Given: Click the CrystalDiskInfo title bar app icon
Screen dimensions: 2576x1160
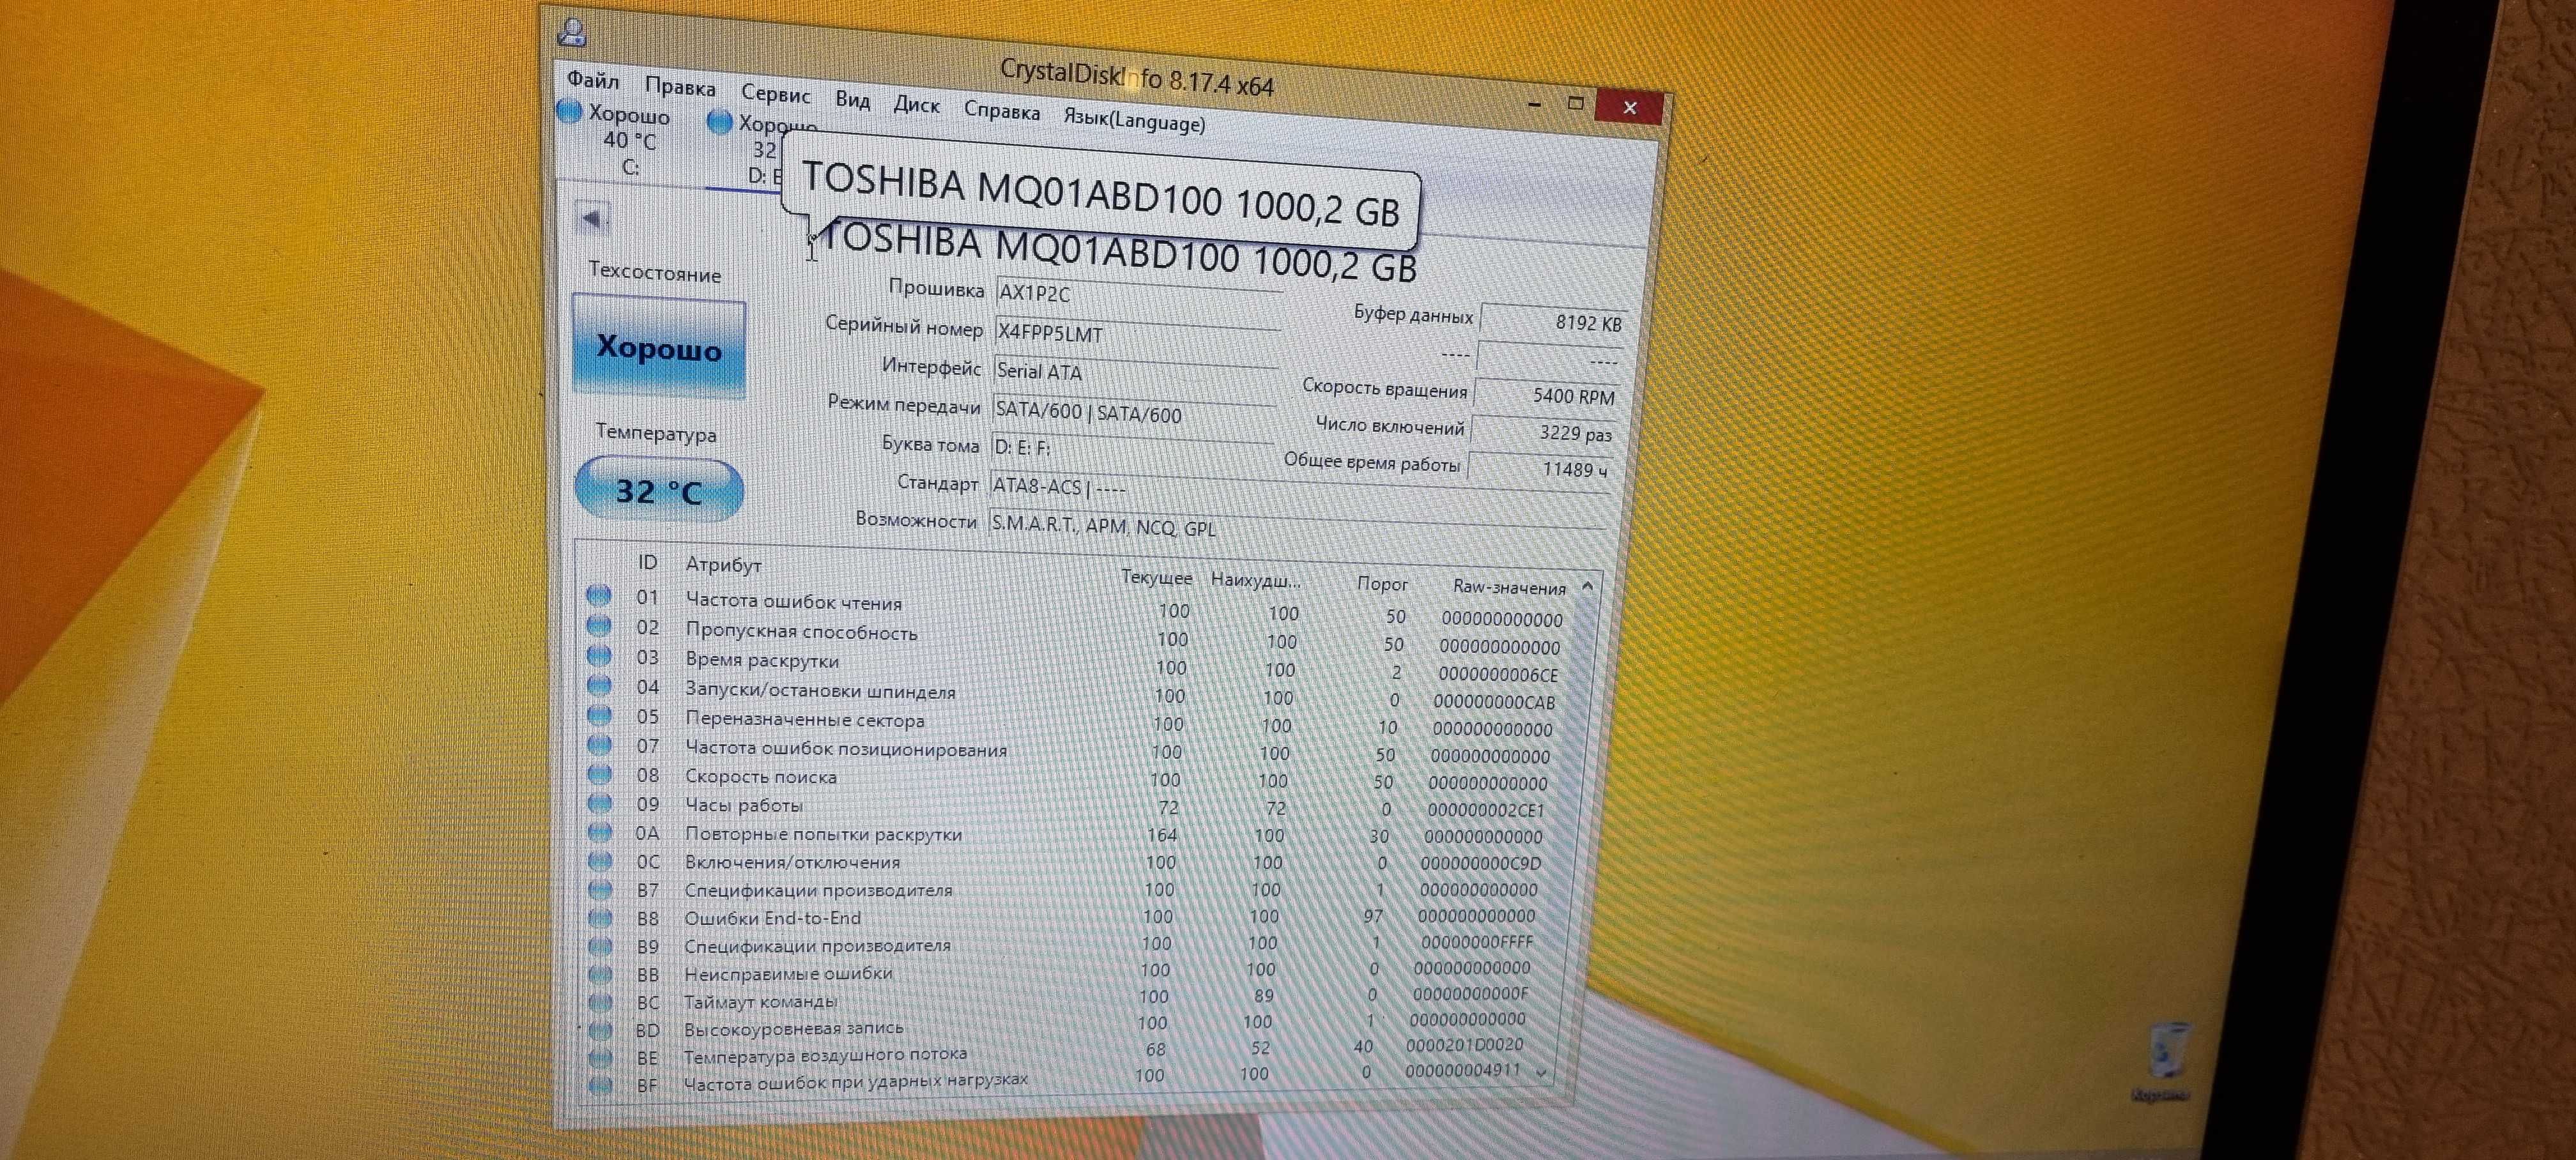Looking at the screenshot, I should (572, 33).
